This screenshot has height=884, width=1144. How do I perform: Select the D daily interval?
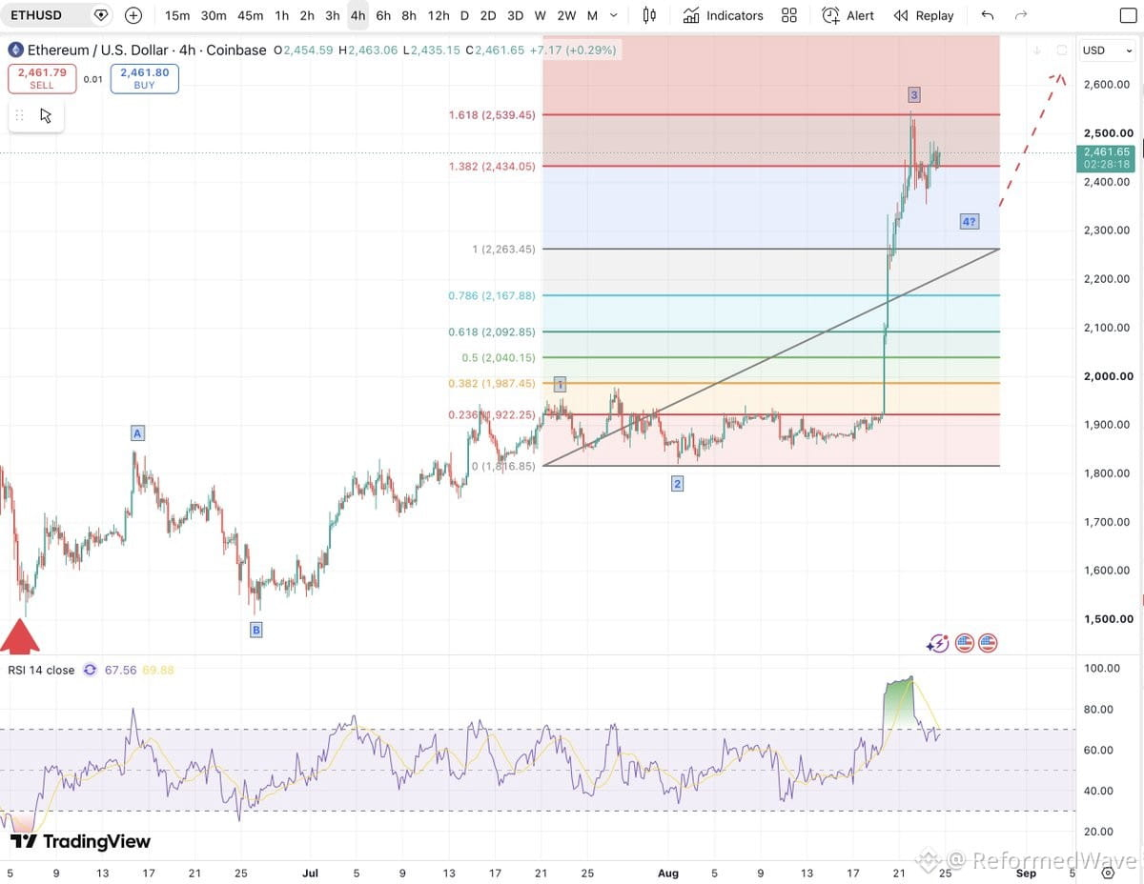click(464, 15)
